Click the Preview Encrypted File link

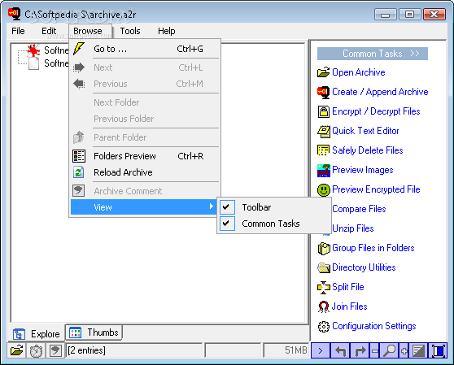(376, 189)
